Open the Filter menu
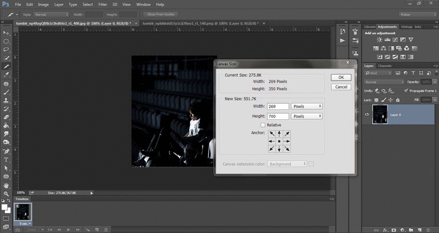 pos(103,4)
